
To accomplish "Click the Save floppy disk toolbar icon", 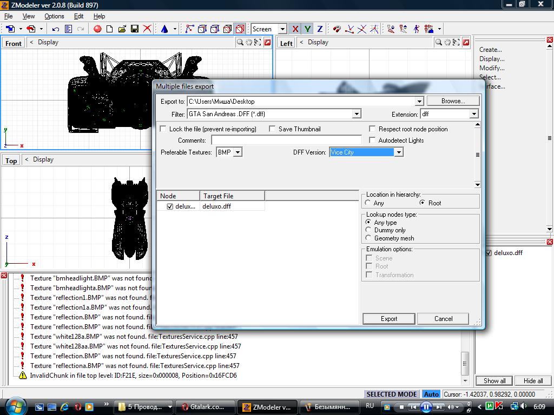I will 135,29.
